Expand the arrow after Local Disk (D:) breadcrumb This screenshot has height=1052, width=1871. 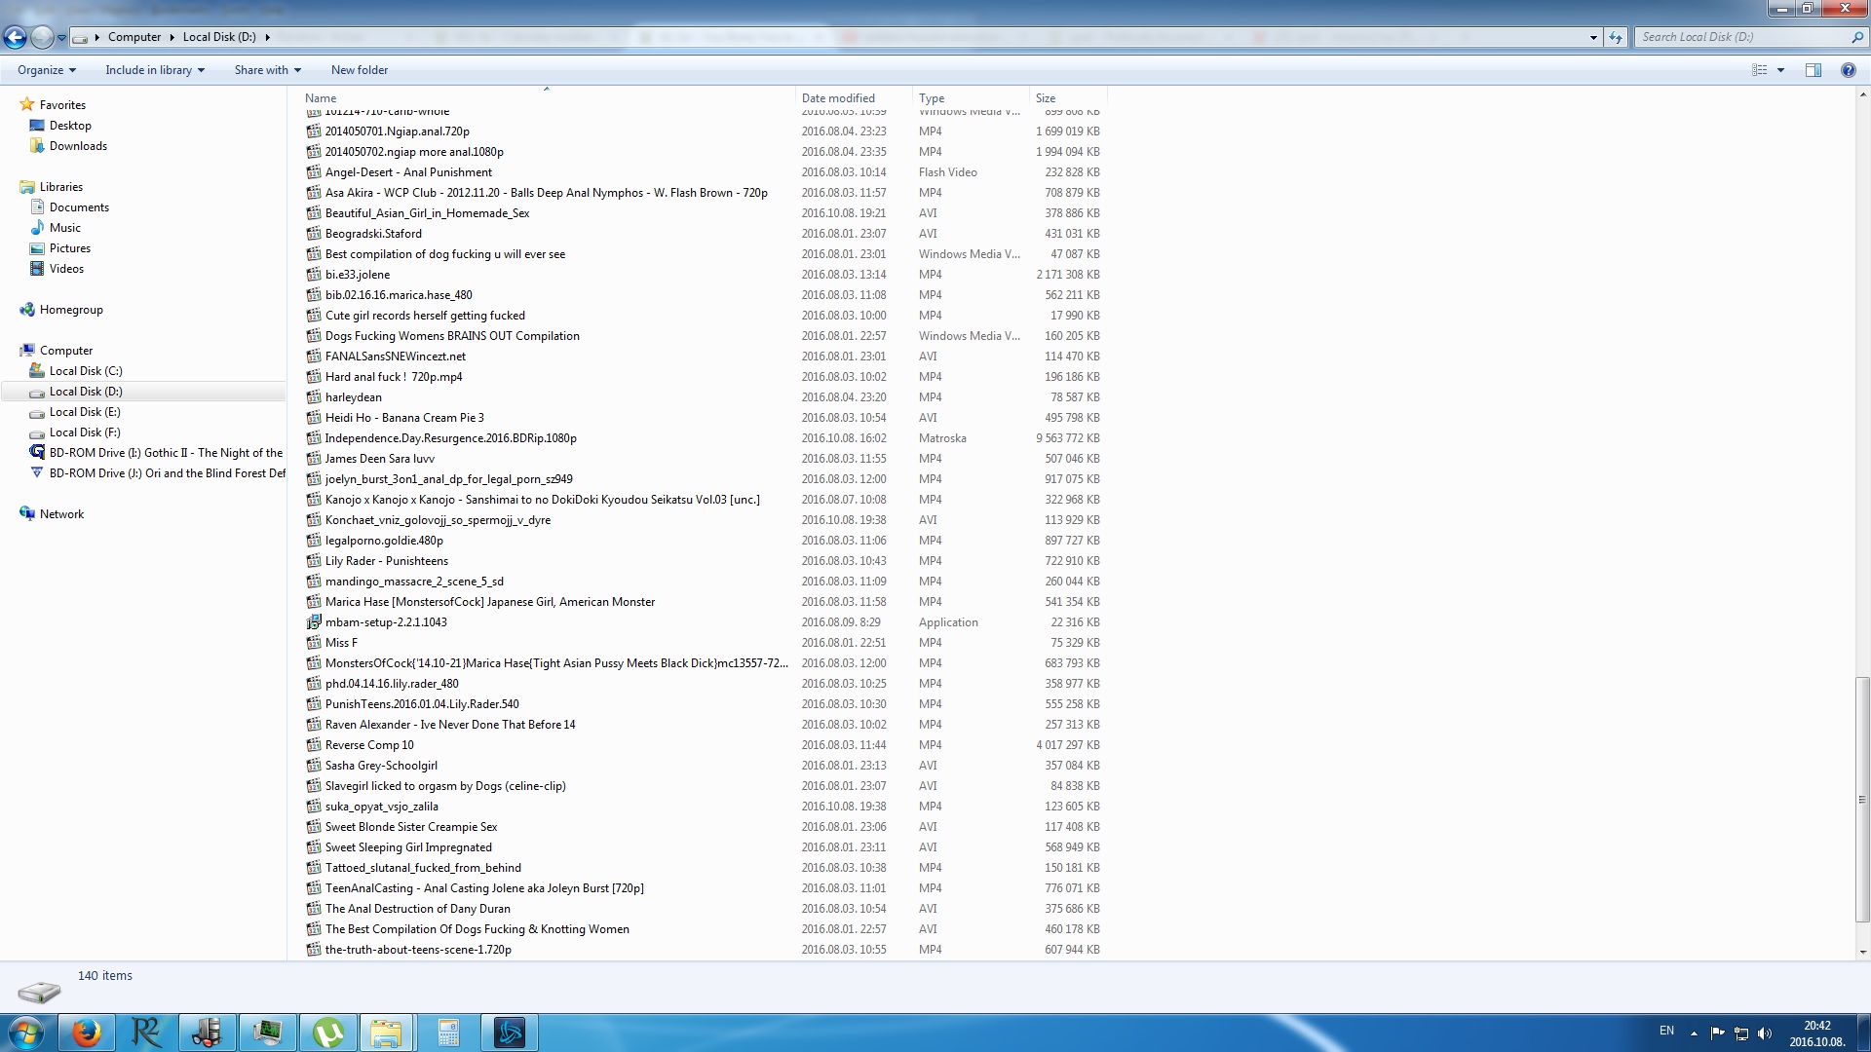(x=267, y=37)
